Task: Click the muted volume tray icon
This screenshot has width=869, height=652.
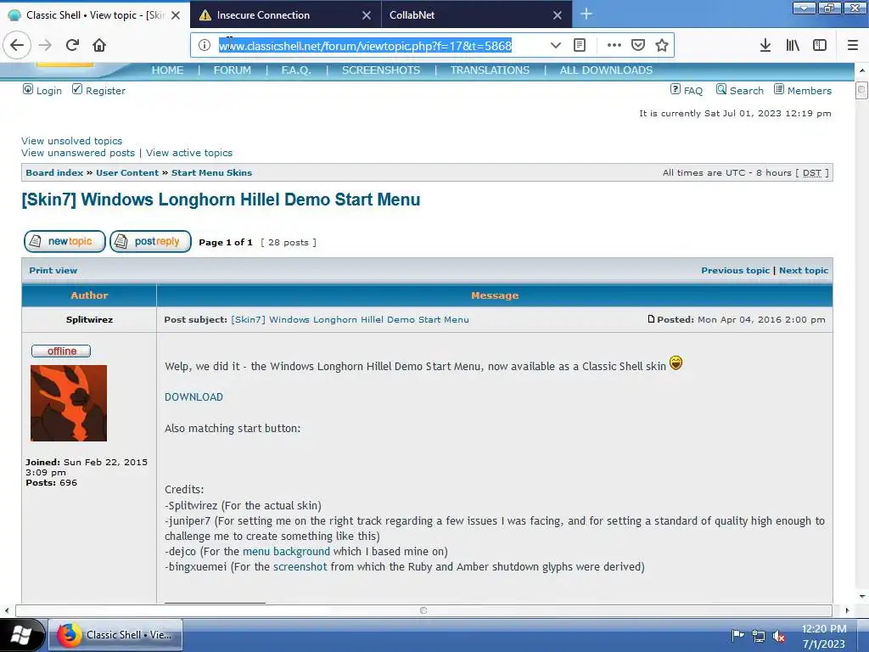Action: pos(779,635)
